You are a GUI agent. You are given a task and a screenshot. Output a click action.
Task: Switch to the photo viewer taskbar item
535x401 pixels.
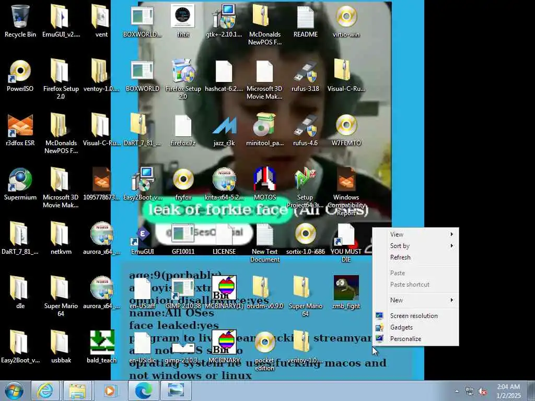click(176, 391)
